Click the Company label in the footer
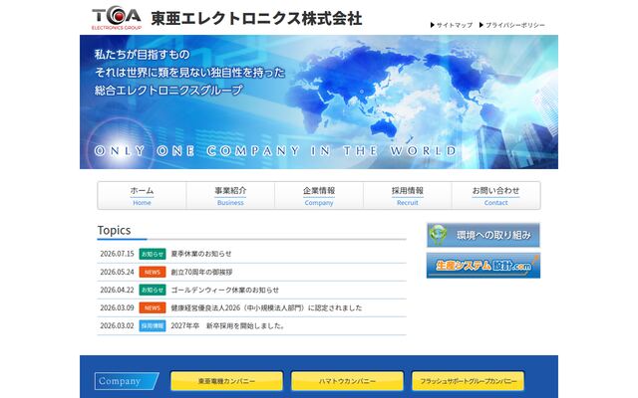Screen dimensions: 638x398 [x=127, y=381]
